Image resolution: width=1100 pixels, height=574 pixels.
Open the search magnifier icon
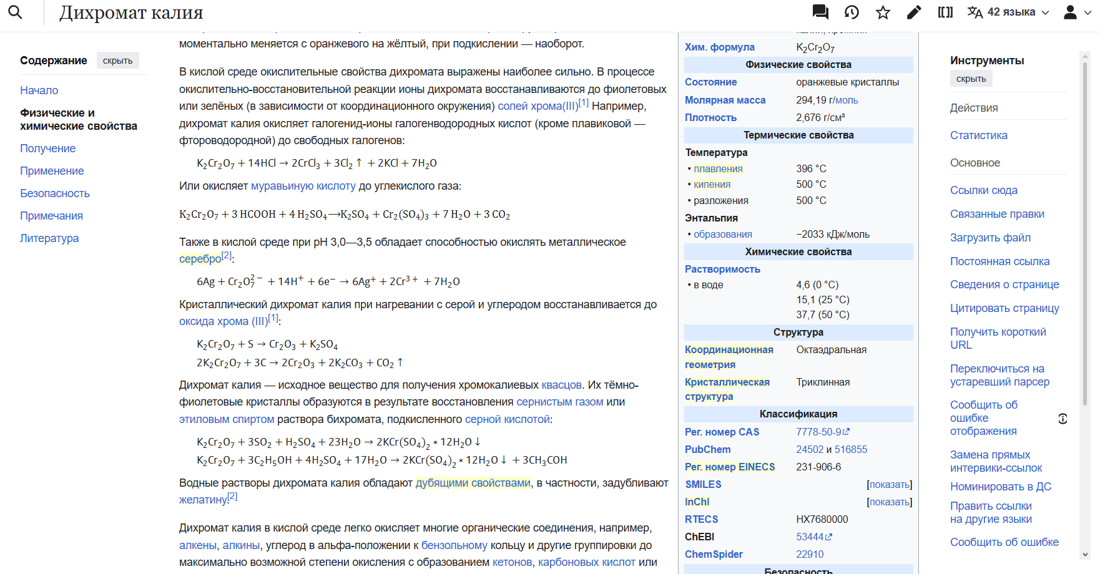click(x=16, y=12)
